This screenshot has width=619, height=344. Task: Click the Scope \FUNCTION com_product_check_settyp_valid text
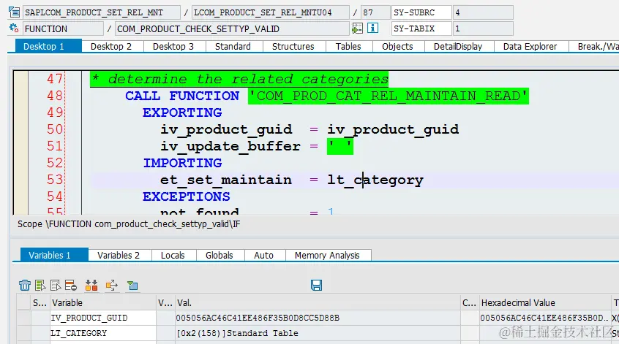[129, 223]
